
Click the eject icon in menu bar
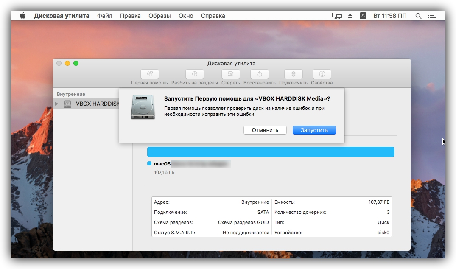[350, 16]
